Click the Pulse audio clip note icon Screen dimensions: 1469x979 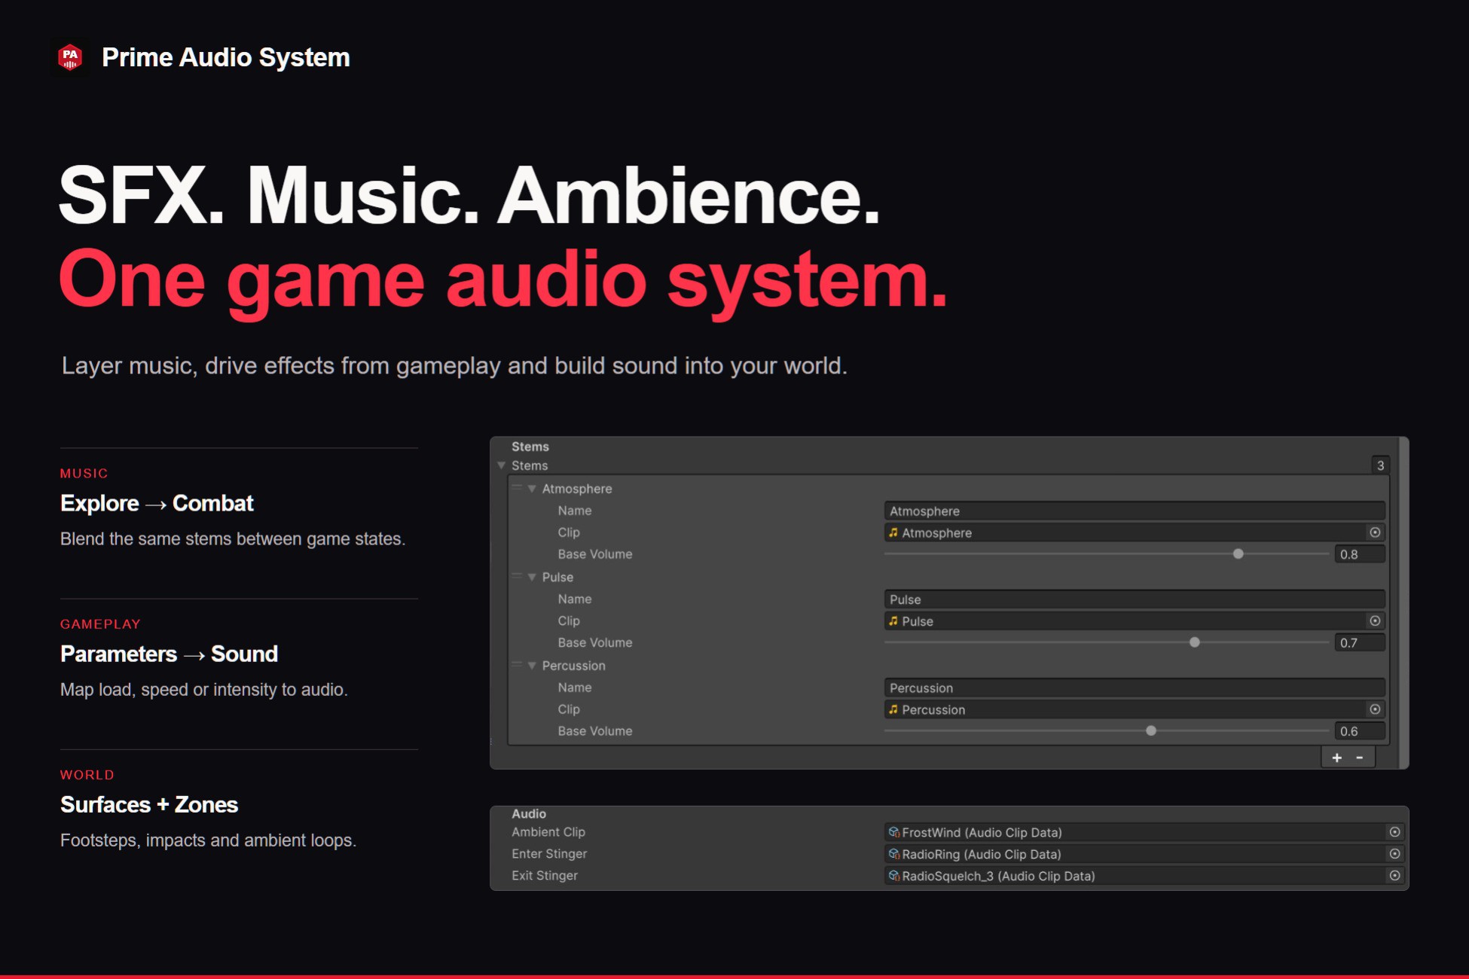coord(893,621)
